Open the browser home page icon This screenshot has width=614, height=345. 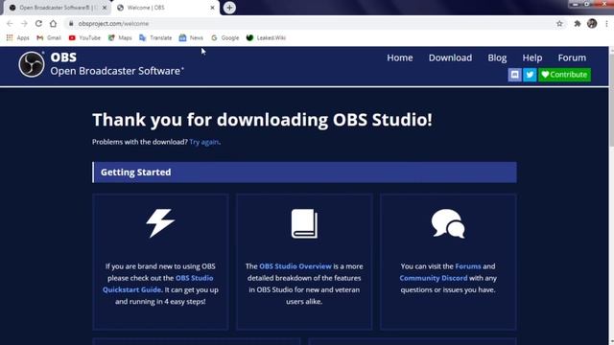pos(53,23)
